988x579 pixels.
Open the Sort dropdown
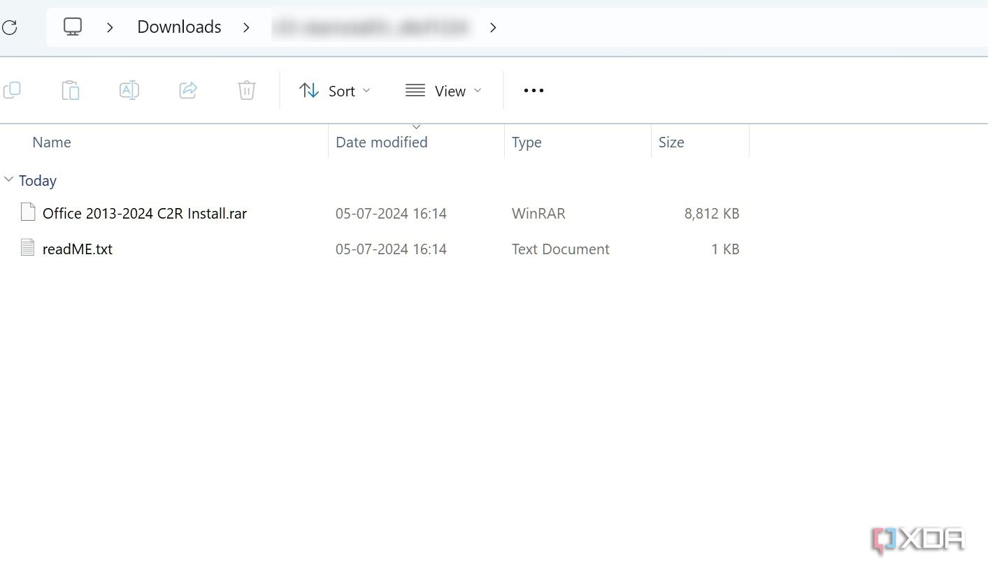(x=334, y=90)
